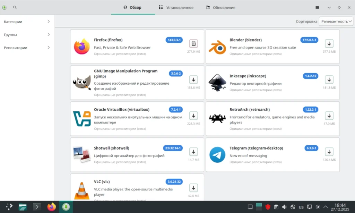Expand the Репозитории section
This screenshot has width=355, height=213.
(27, 48)
